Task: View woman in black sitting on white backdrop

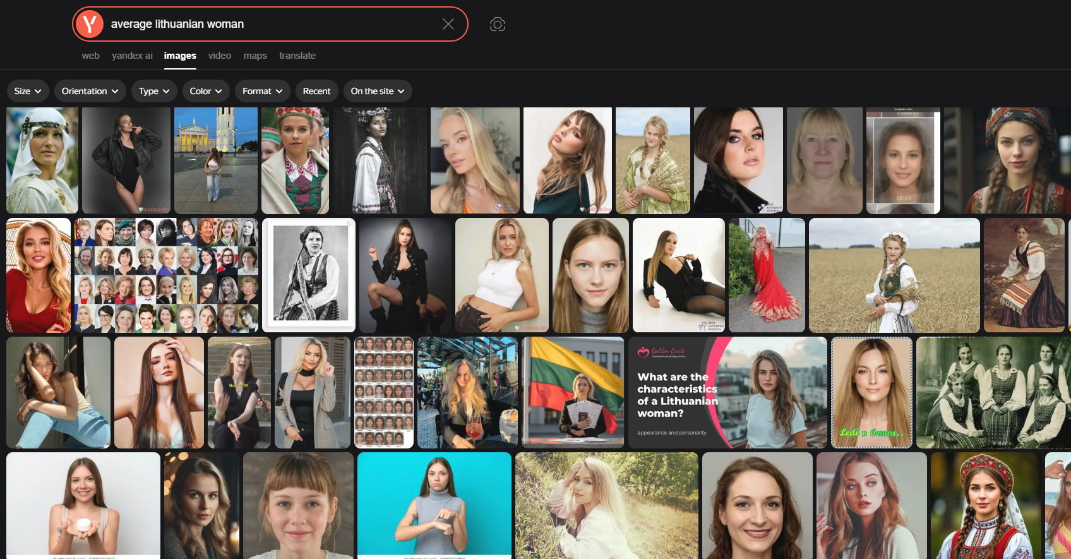Action: click(x=679, y=275)
